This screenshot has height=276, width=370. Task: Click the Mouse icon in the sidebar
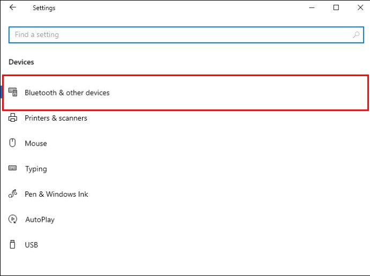pos(12,143)
